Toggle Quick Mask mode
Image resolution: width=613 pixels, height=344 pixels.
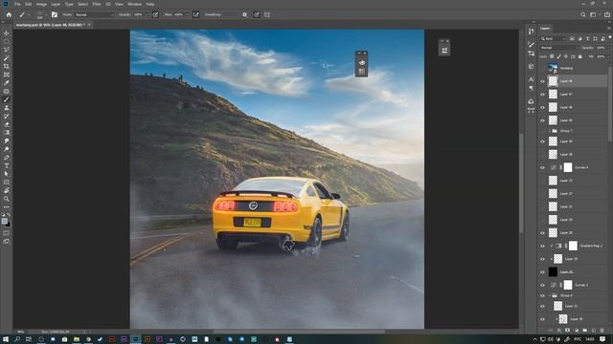point(7,233)
